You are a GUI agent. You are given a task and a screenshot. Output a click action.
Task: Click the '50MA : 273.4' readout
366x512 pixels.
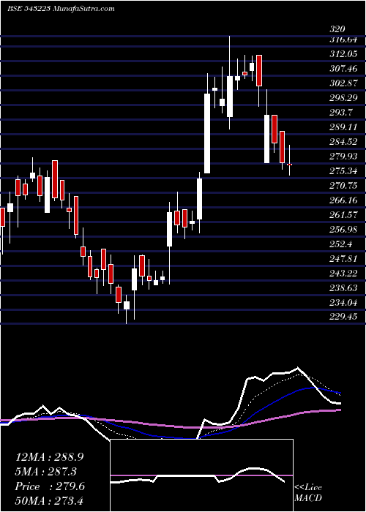click(x=49, y=500)
